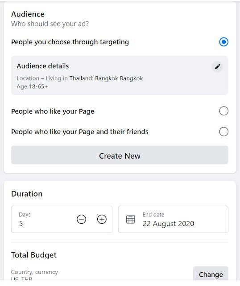Open the End date 22 August 2020 field
Screen dimensions: 240x286
point(173,219)
